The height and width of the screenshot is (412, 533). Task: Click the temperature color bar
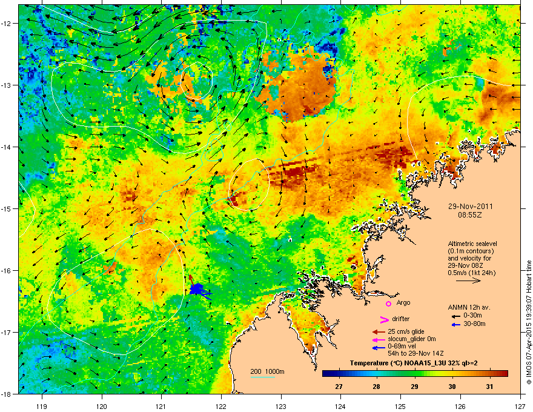coord(415,374)
